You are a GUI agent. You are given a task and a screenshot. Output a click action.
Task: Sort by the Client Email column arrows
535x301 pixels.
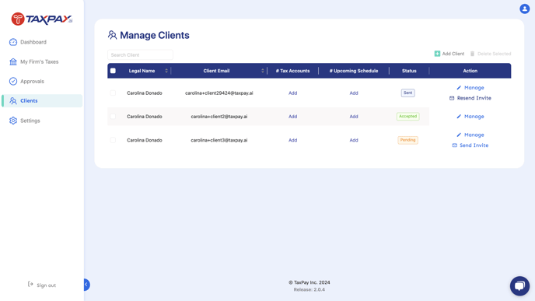(263, 71)
